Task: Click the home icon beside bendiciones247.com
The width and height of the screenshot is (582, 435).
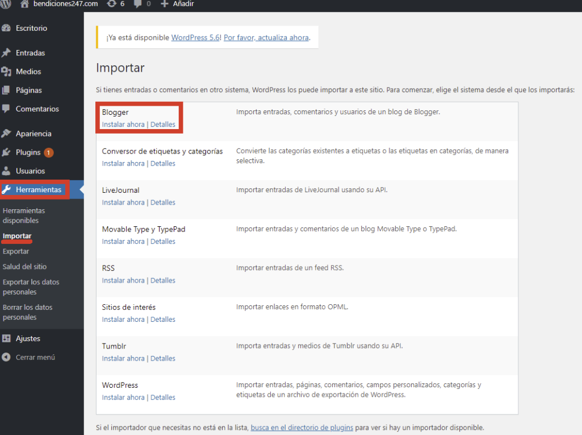Action: (24, 4)
